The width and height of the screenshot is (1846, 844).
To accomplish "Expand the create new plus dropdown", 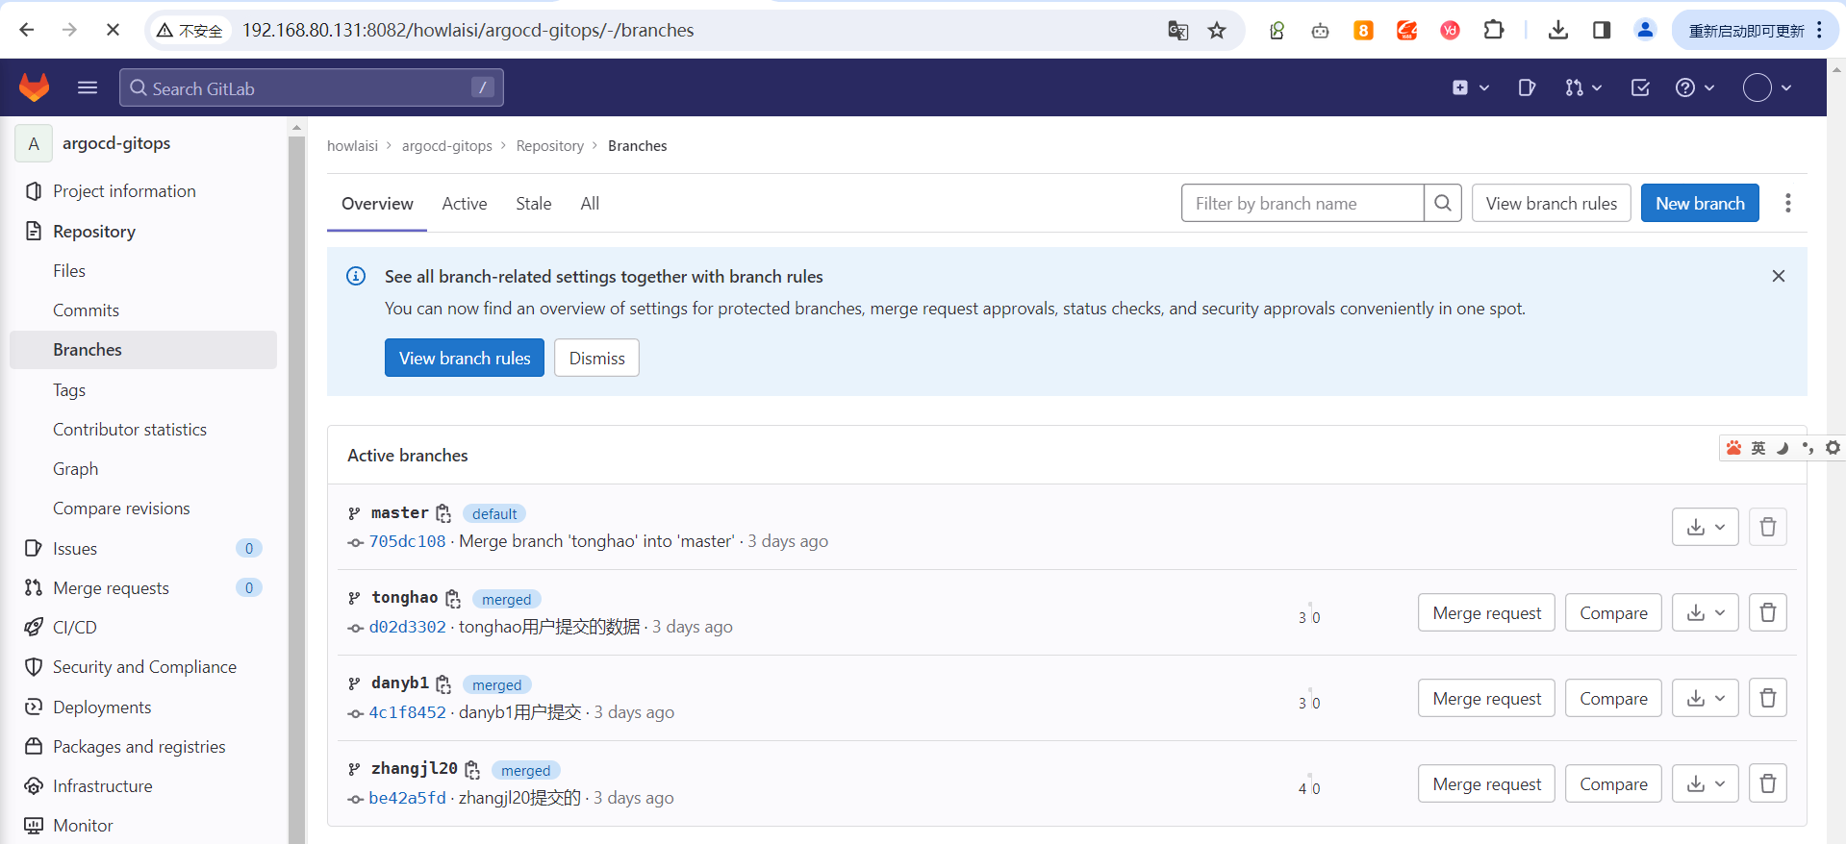I will [1470, 87].
